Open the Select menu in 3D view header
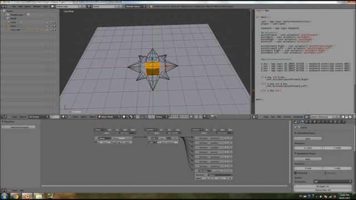The width and height of the screenshot is (356, 200). click(83, 117)
